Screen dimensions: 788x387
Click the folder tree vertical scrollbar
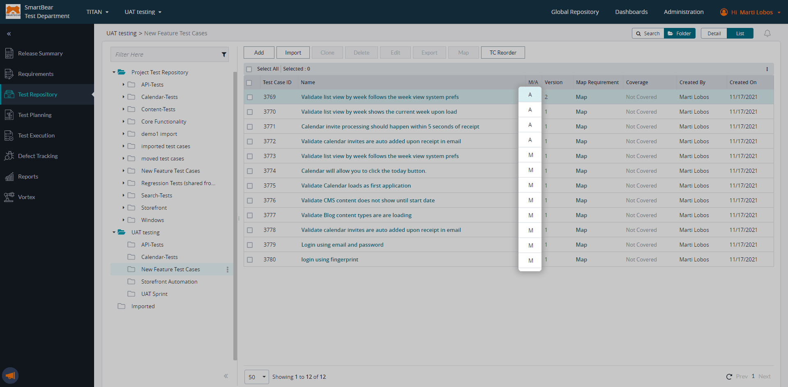coord(235,215)
